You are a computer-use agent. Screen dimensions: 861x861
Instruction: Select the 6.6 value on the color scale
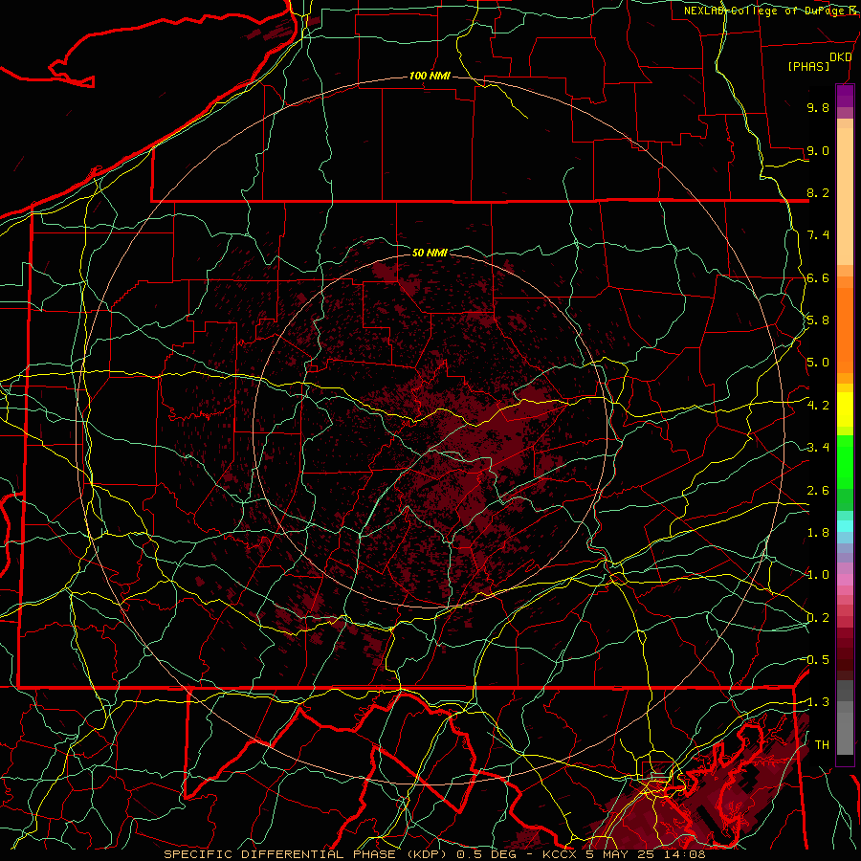(x=818, y=277)
